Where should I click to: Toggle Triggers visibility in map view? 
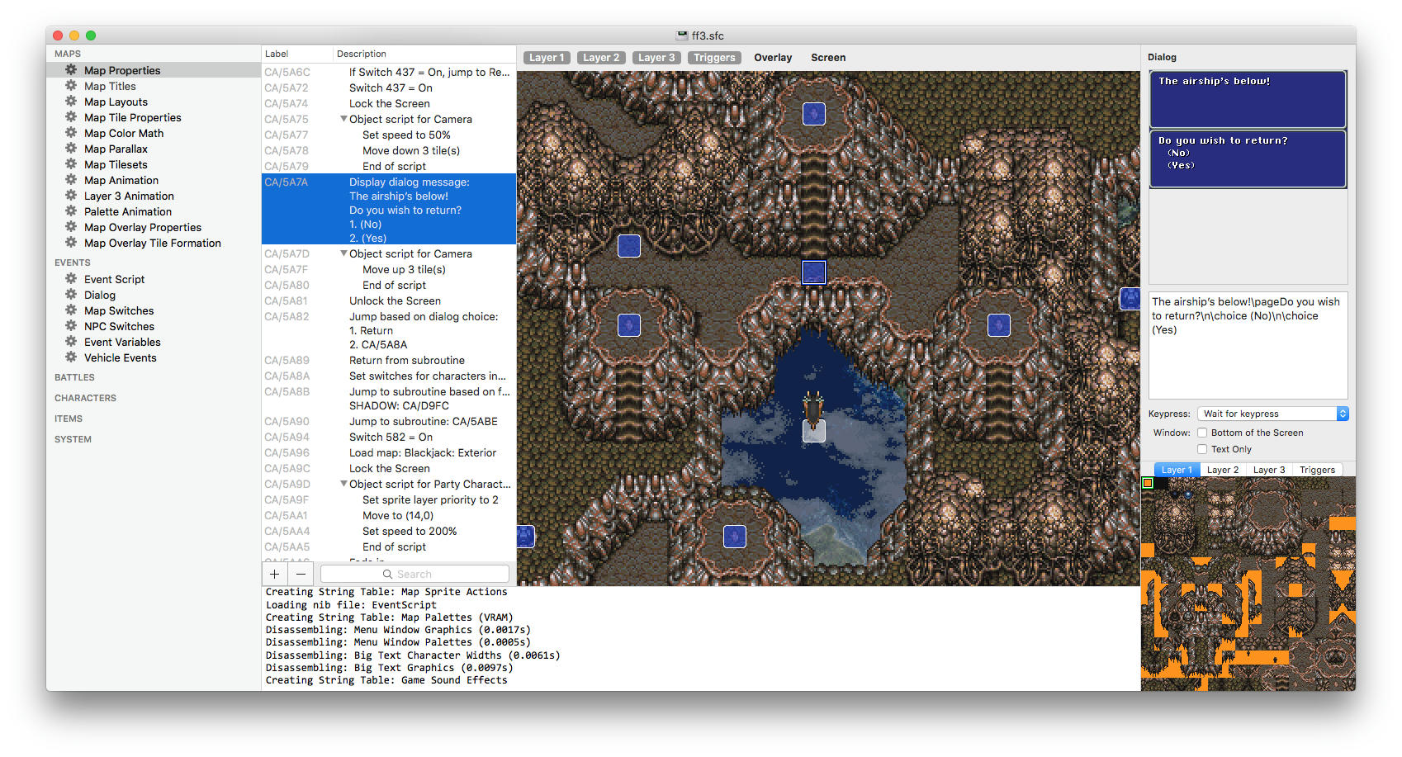point(714,58)
